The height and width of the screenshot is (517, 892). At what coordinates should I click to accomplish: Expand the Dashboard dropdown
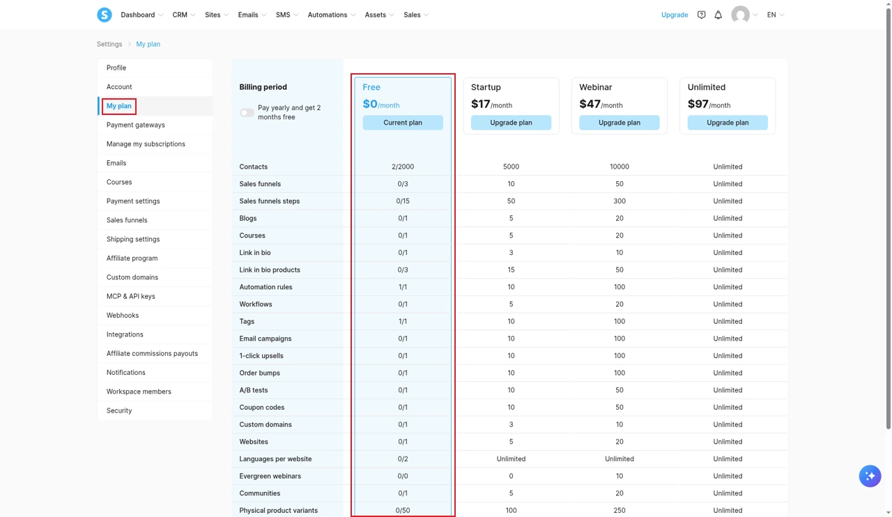[142, 15]
